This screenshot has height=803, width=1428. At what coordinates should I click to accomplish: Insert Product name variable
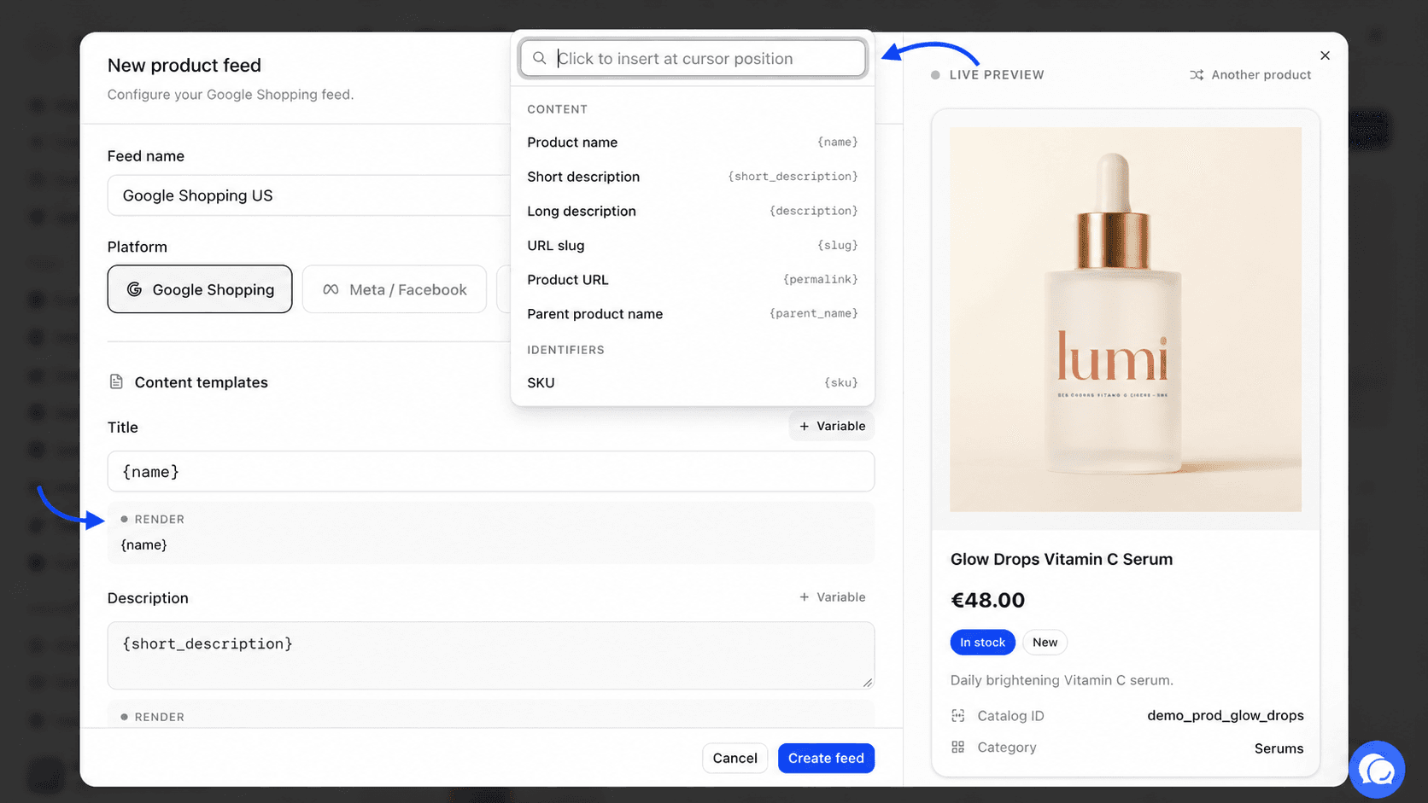(x=693, y=142)
